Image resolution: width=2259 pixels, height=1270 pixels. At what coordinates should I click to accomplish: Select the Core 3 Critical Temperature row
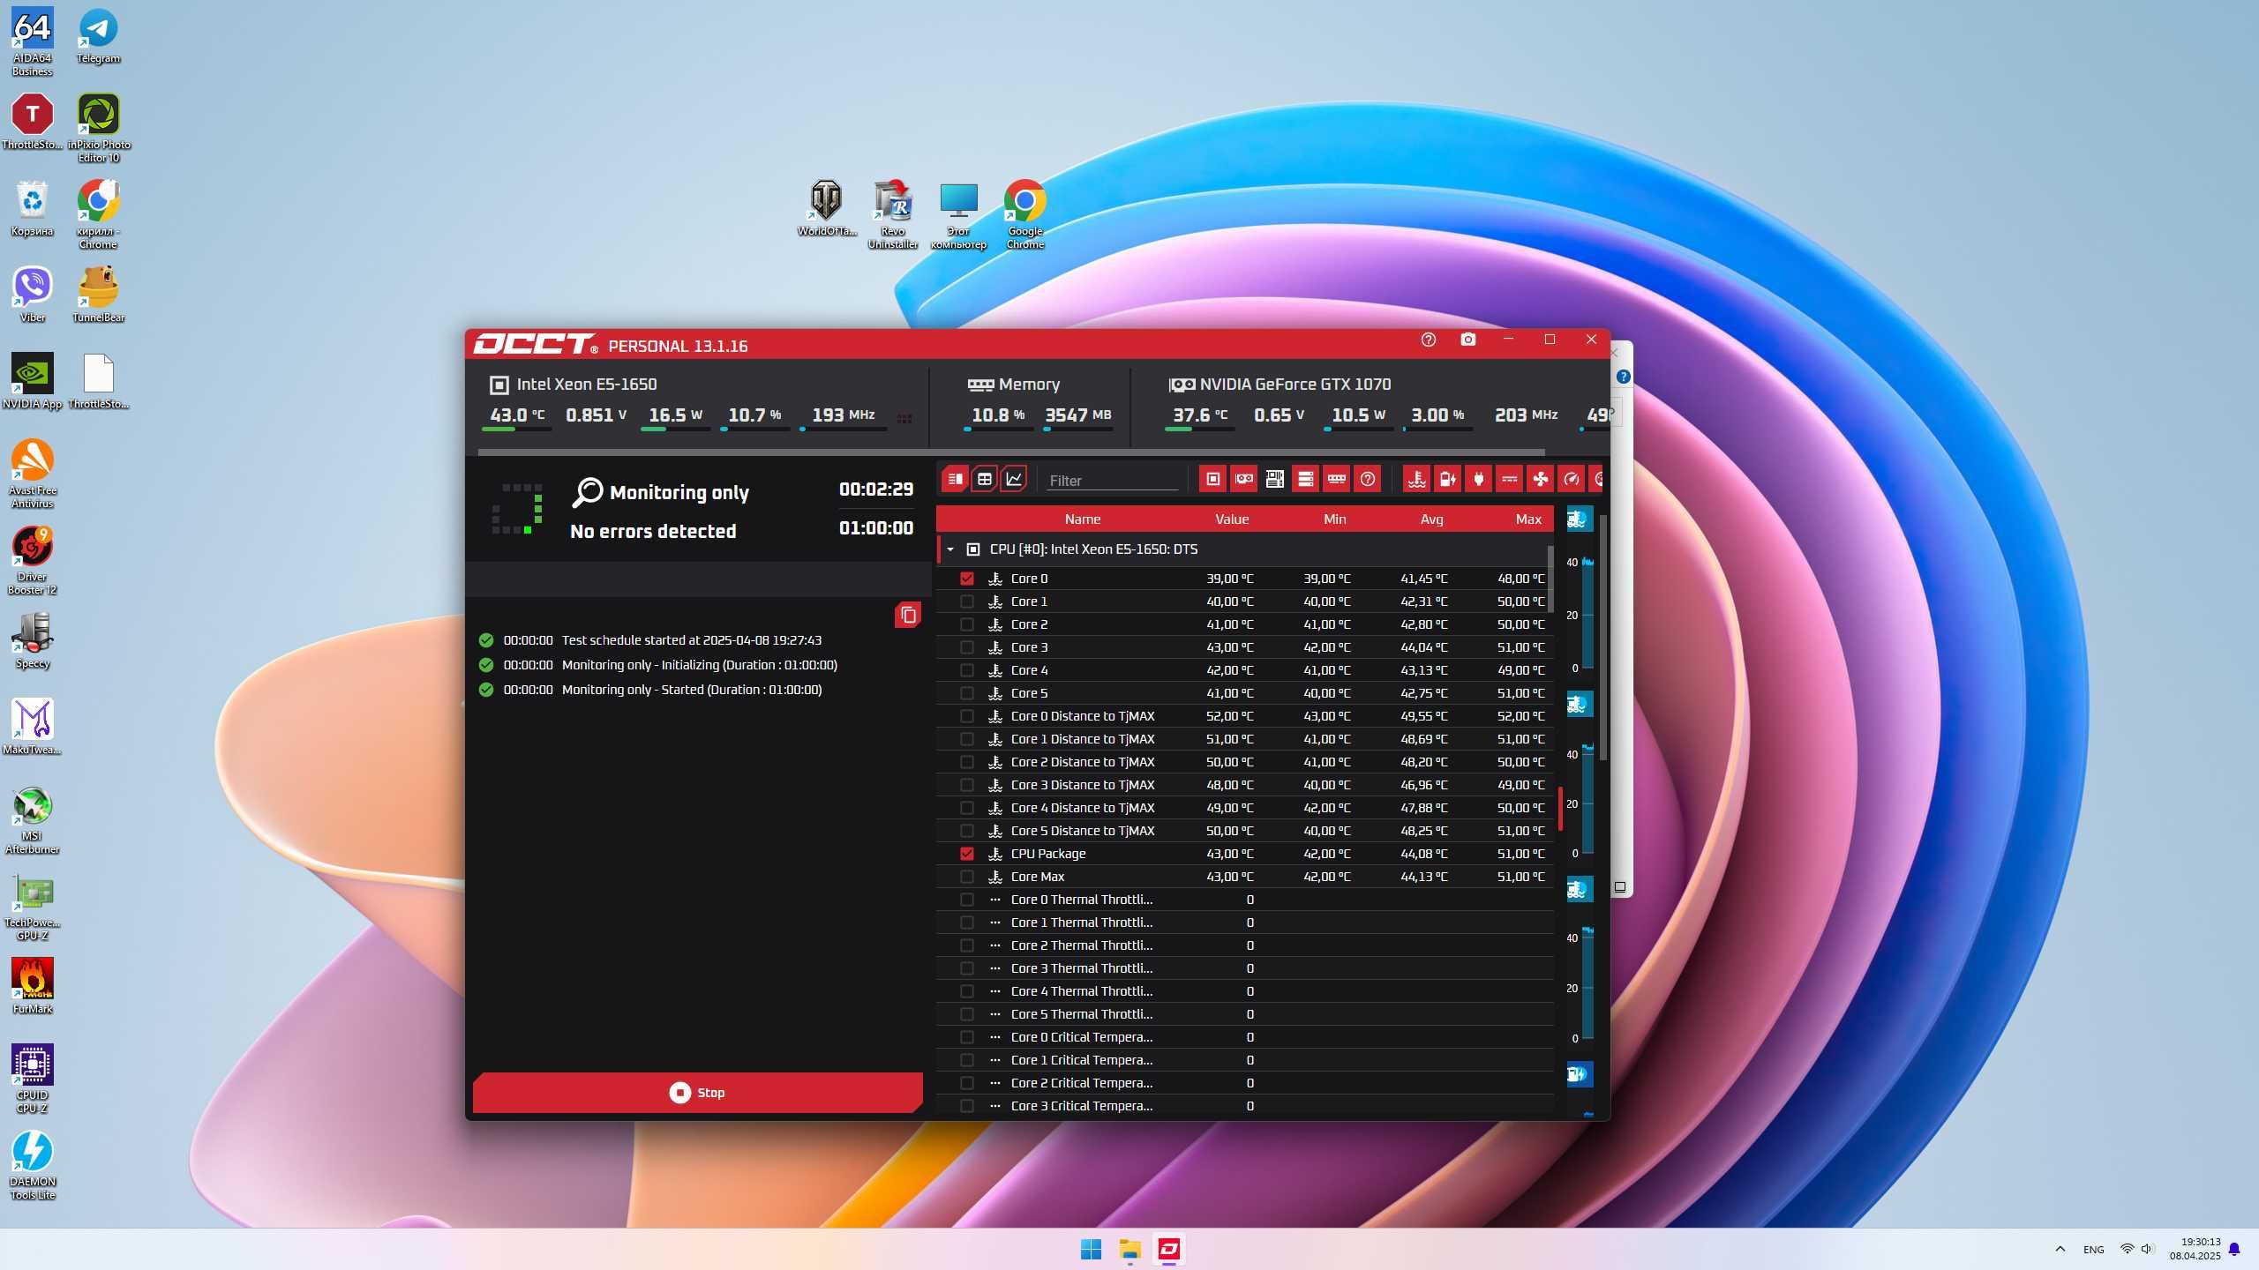point(1244,1106)
